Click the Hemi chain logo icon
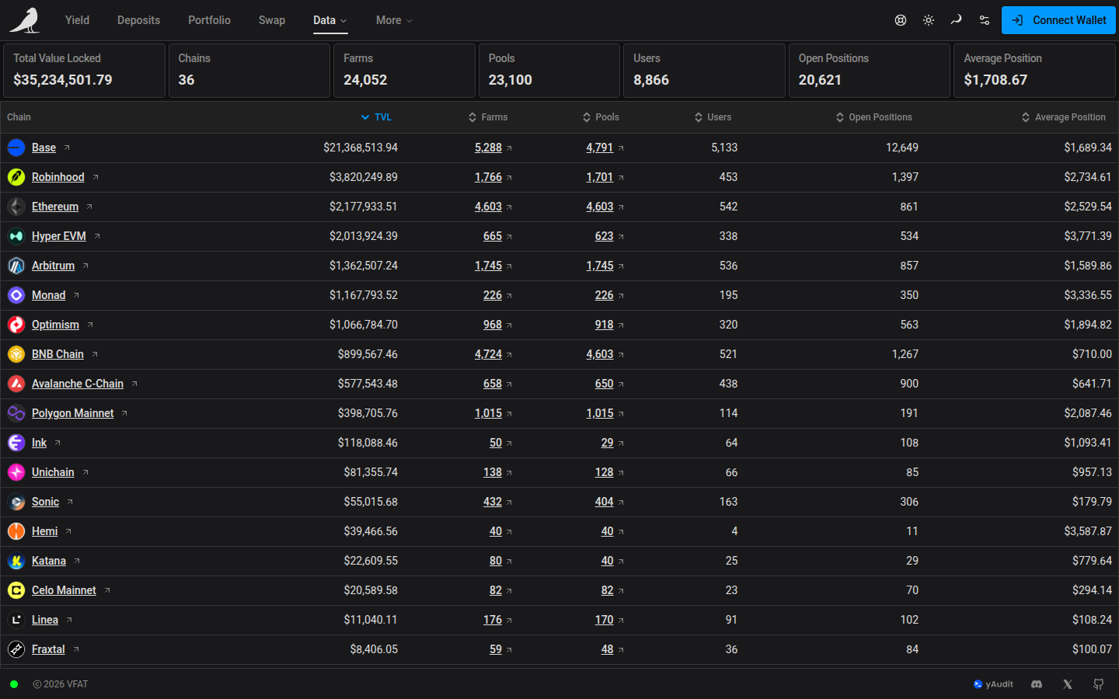Viewport: 1119px width, 699px height. pos(16,531)
